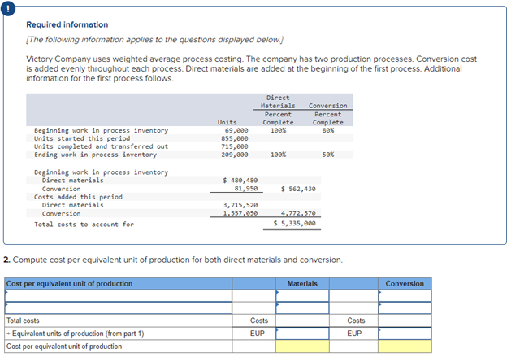Click the exclamation alert icon
This screenshot has height=358, width=507.
click(8, 8)
